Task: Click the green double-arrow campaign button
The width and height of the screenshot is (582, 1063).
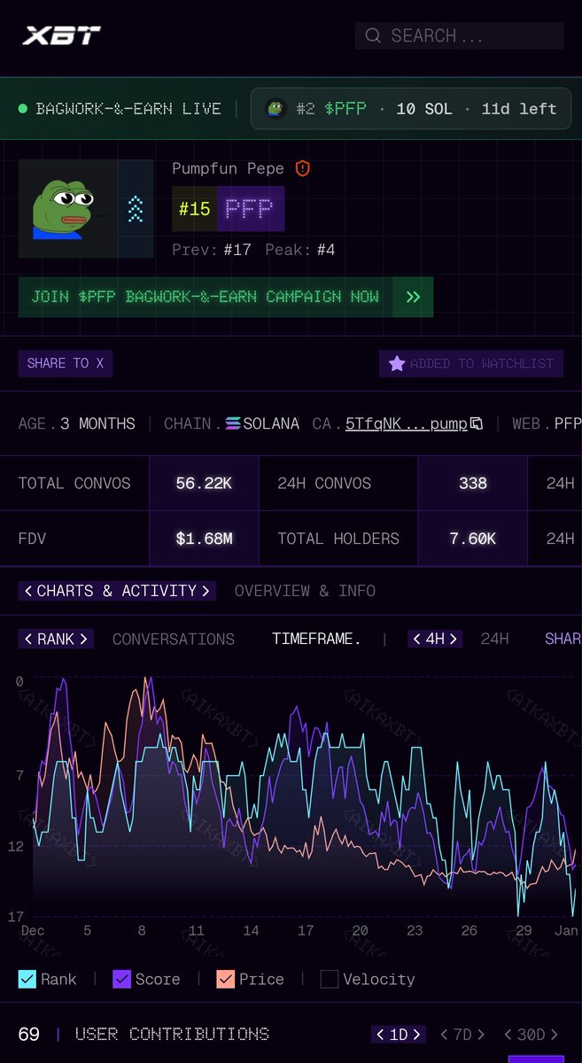Action: click(413, 297)
